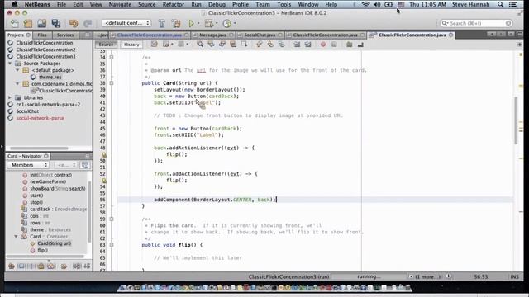
Task: Open the Debug menu
Action: tap(217, 4)
